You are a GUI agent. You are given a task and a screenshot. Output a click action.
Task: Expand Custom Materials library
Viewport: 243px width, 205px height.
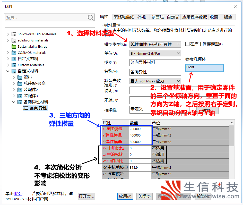(8, 65)
